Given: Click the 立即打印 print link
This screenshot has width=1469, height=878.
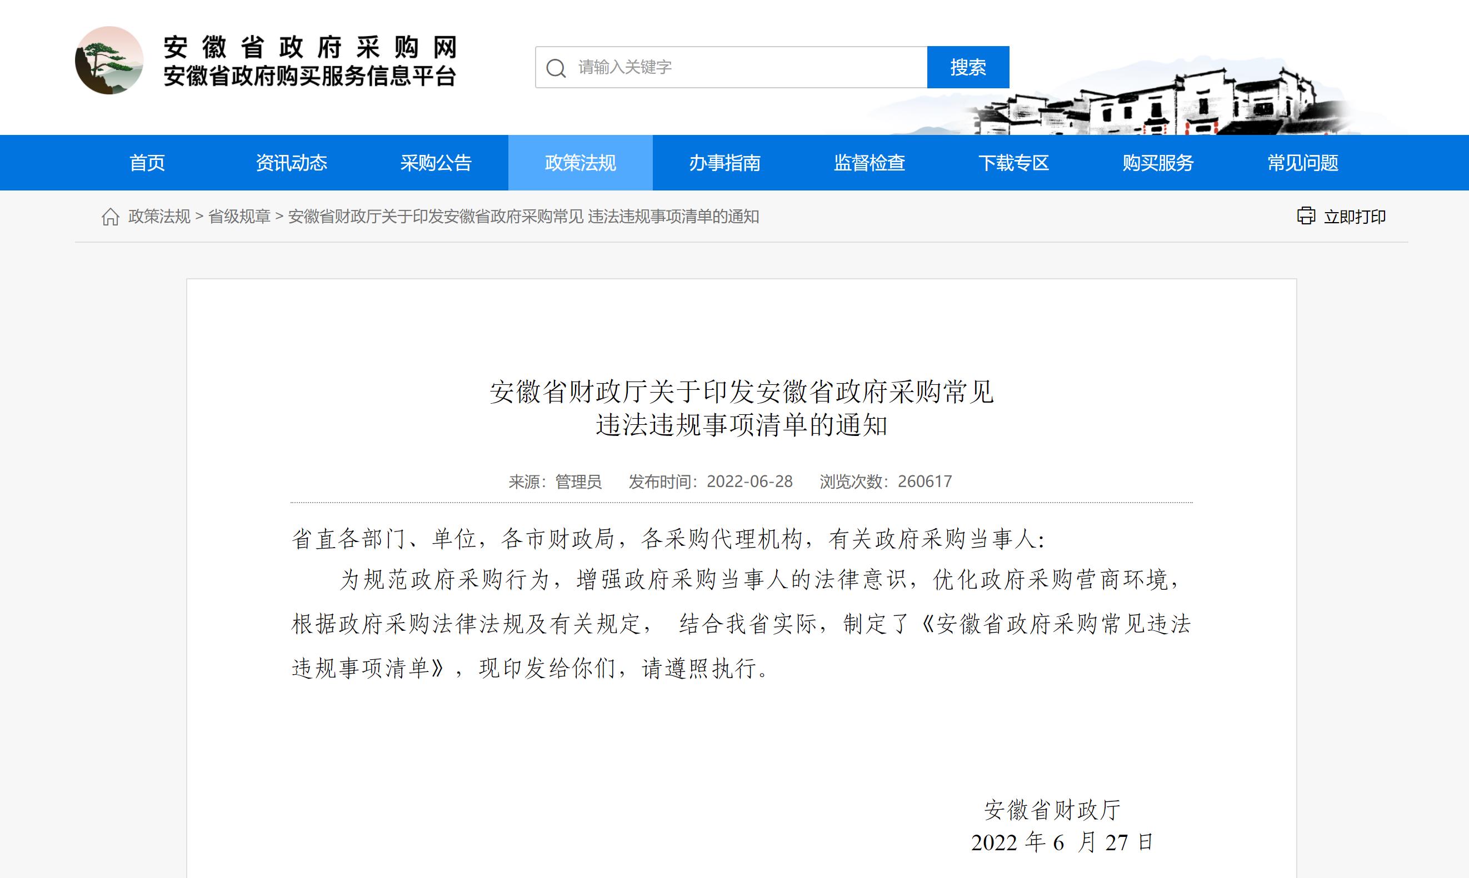Looking at the screenshot, I should point(1354,217).
